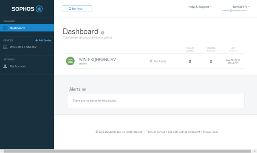The image size is (257, 153).
Task: Click the Sophos home logo icon
Action: pyautogui.click(x=39, y=9)
